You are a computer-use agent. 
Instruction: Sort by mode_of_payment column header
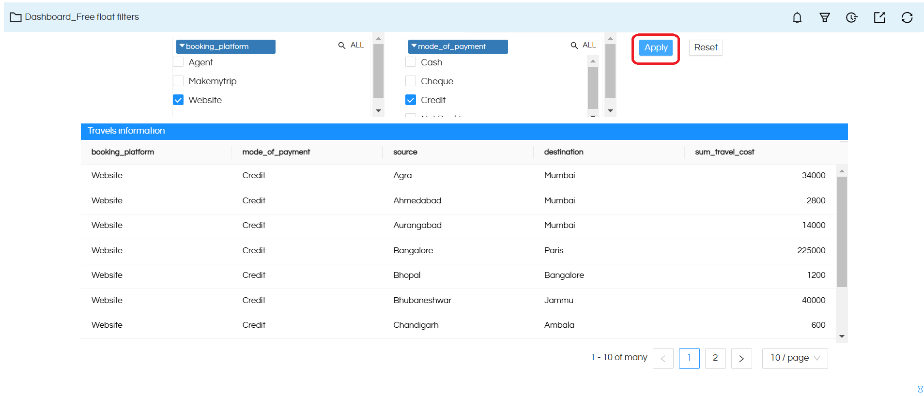coord(276,152)
